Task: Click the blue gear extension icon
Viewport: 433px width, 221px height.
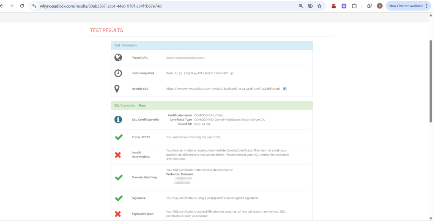Action: tap(344, 6)
